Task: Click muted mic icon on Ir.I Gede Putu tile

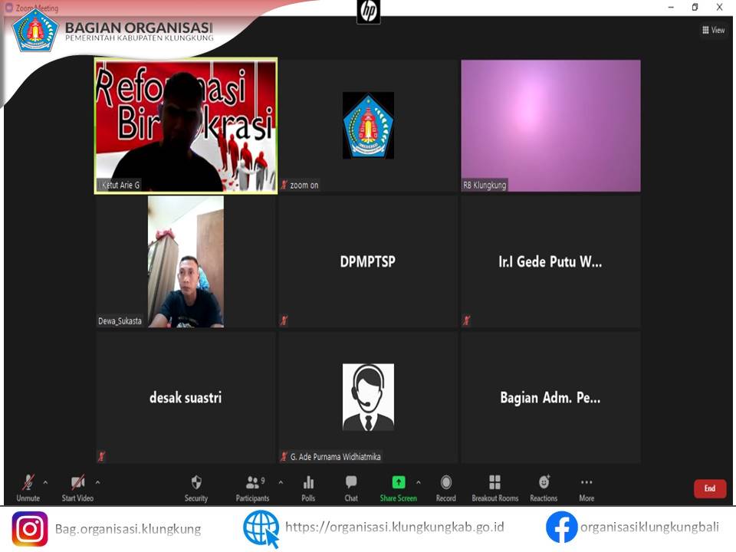Action: [x=466, y=320]
